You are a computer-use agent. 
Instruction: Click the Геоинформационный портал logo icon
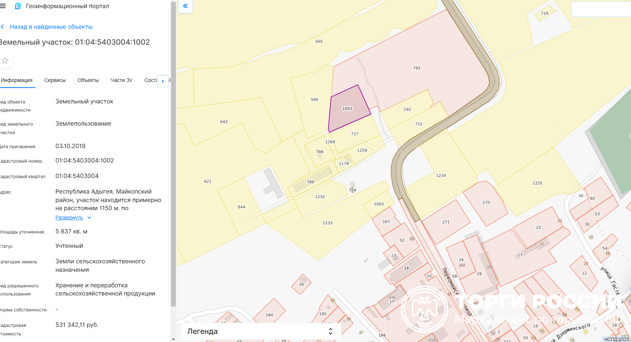click(18, 6)
